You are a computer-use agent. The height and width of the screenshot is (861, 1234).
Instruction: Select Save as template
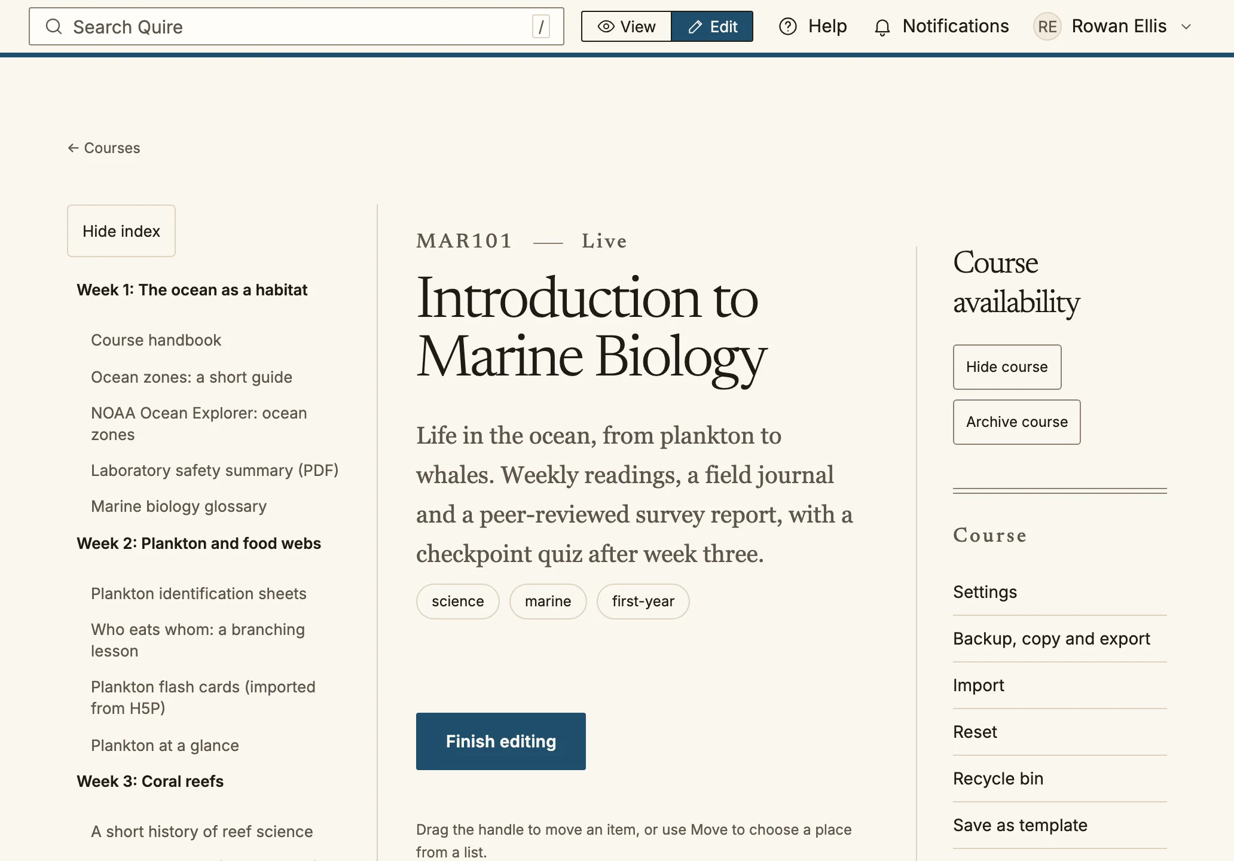(x=1060, y=825)
